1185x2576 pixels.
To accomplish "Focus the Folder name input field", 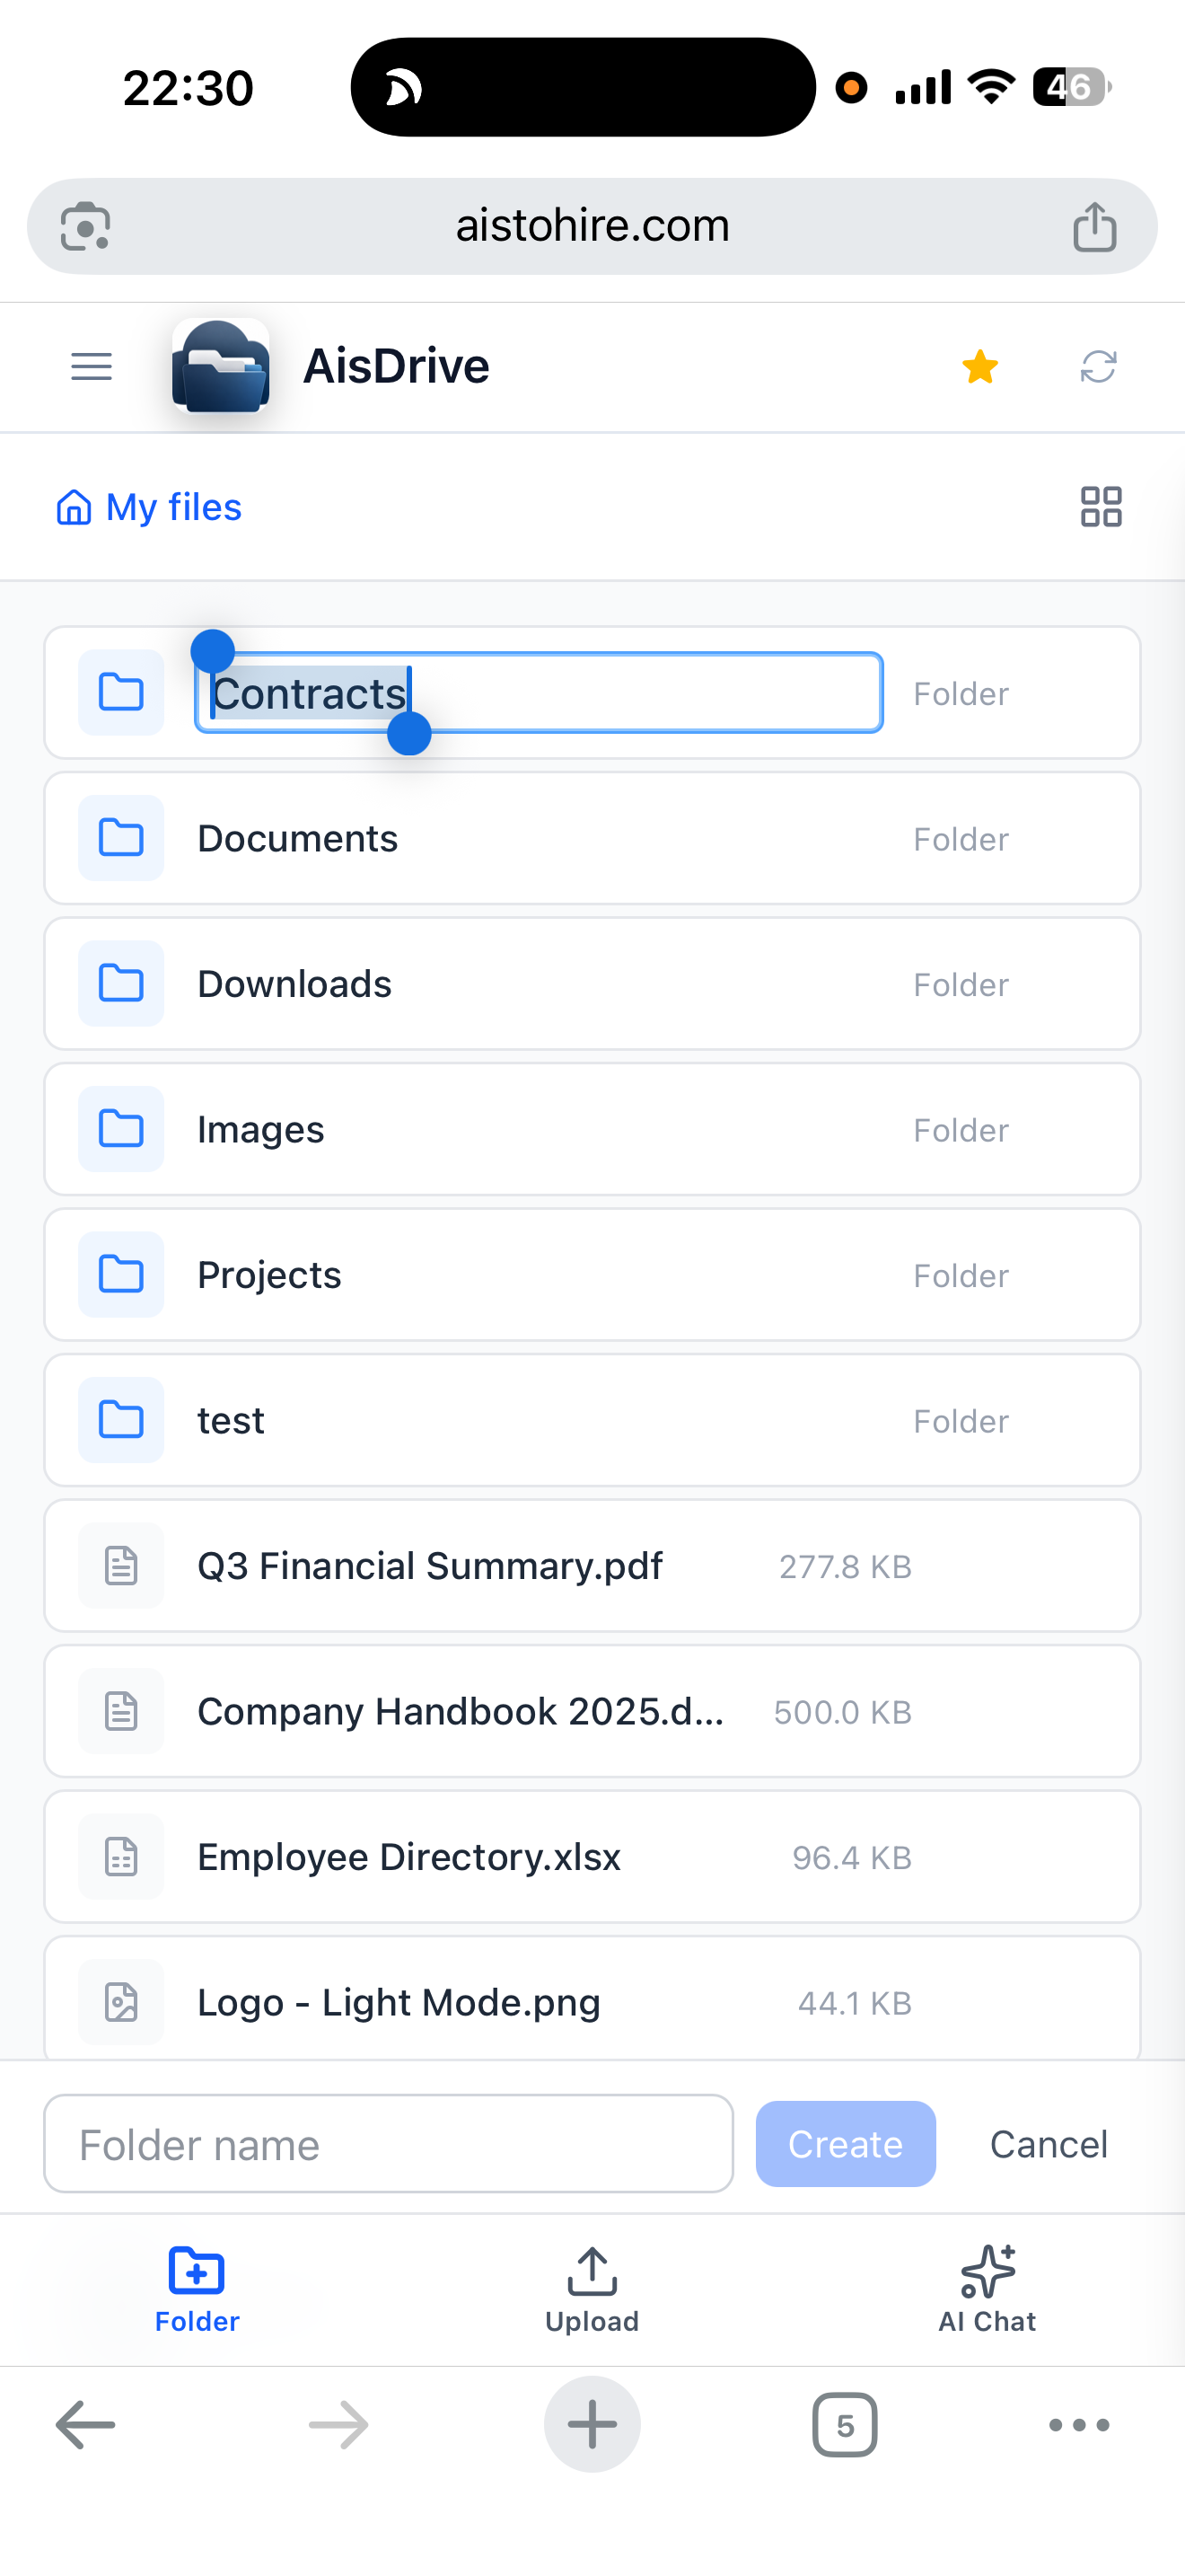I will (x=389, y=2144).
